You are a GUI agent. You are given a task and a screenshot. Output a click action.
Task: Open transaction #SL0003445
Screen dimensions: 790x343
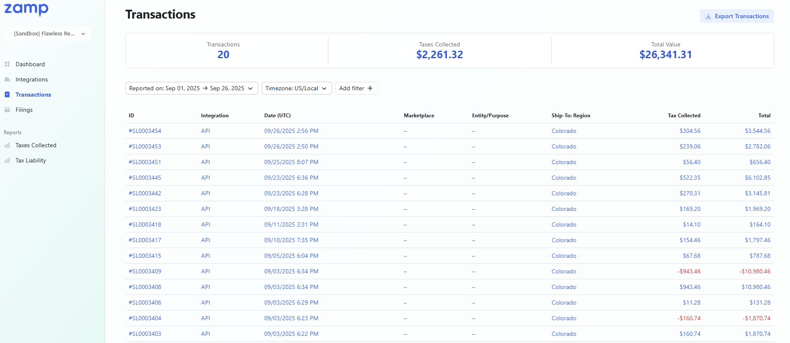coord(145,178)
